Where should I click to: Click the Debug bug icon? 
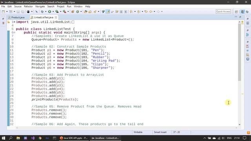[42, 11]
